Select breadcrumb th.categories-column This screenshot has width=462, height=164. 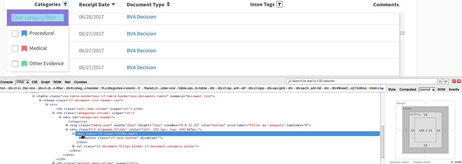[x=118, y=88]
